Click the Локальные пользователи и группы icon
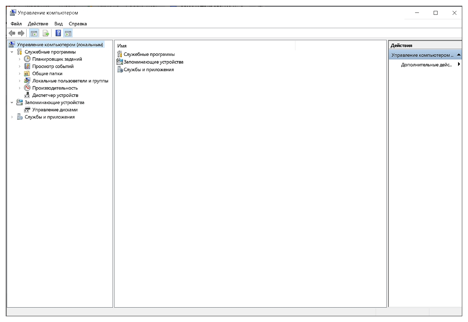 click(27, 81)
